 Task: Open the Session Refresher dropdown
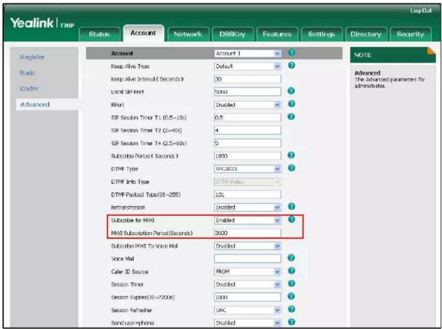pos(248,310)
